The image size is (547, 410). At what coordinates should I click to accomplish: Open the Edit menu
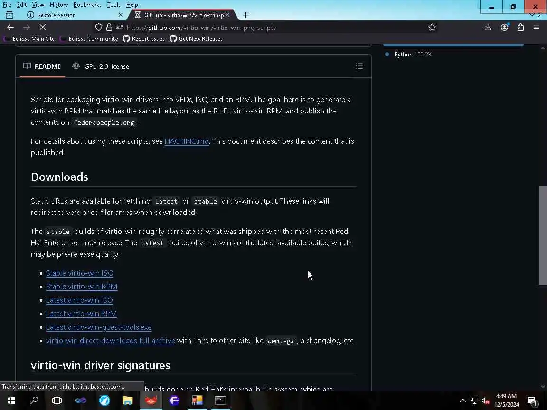point(22,5)
